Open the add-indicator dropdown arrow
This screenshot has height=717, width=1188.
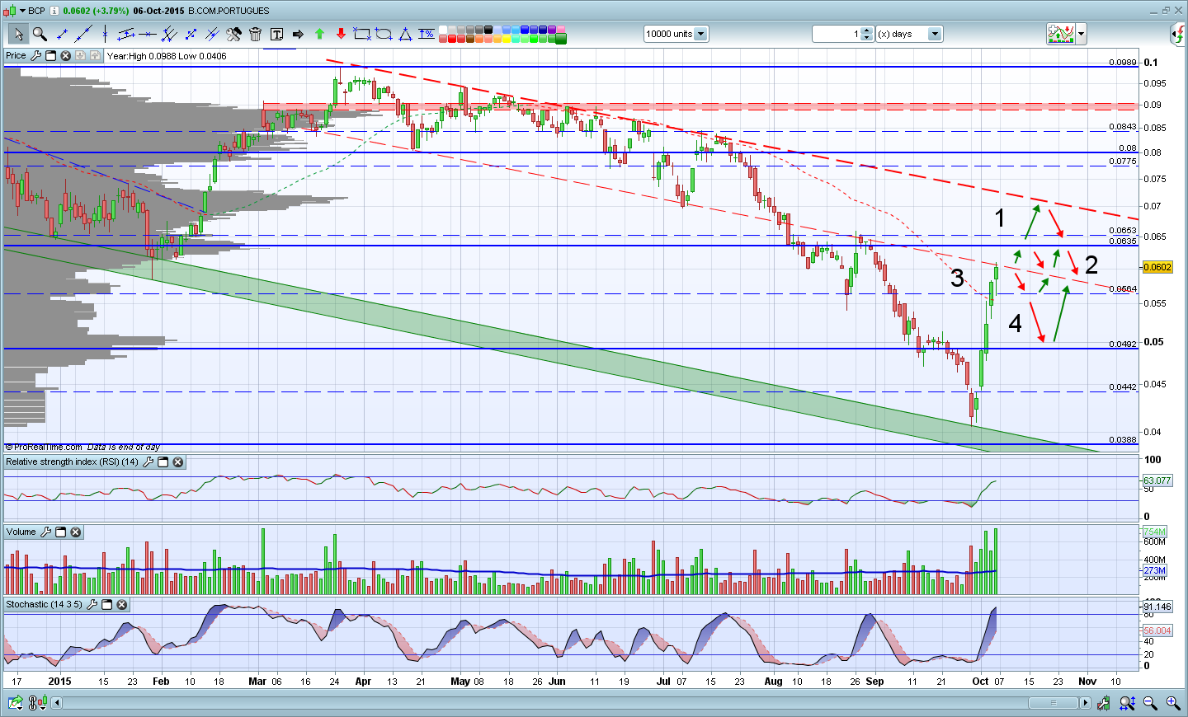[1081, 34]
